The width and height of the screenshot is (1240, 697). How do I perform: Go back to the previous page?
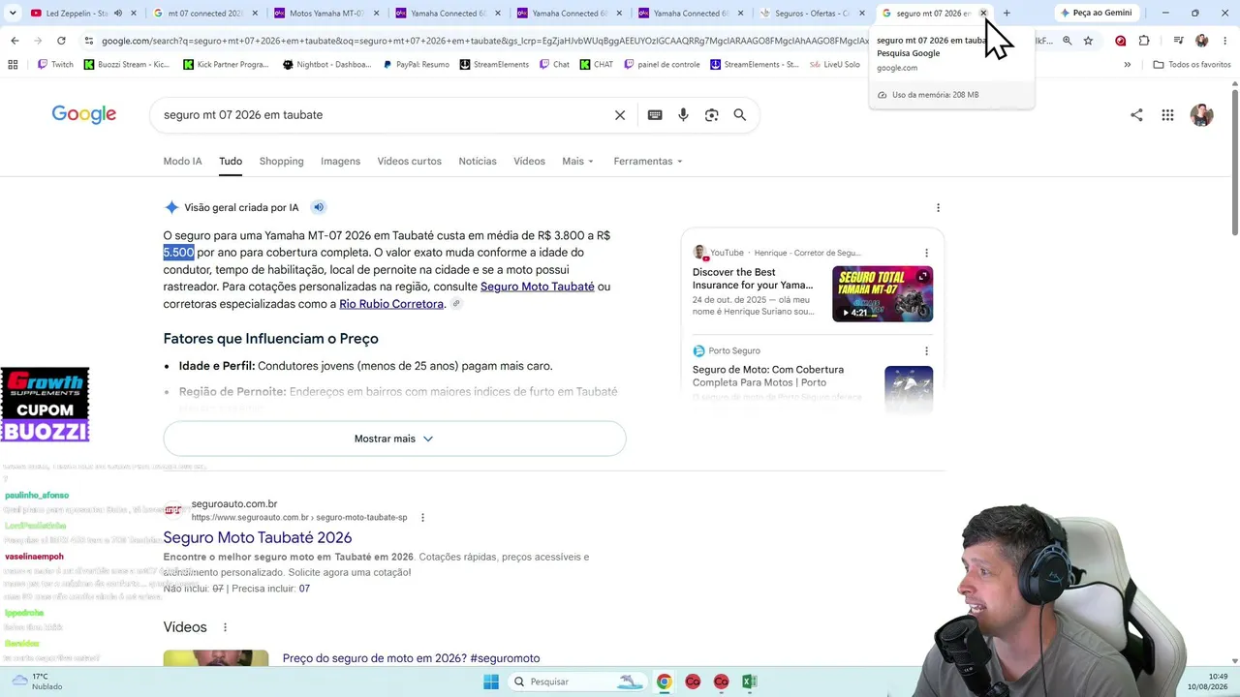[x=15, y=41]
